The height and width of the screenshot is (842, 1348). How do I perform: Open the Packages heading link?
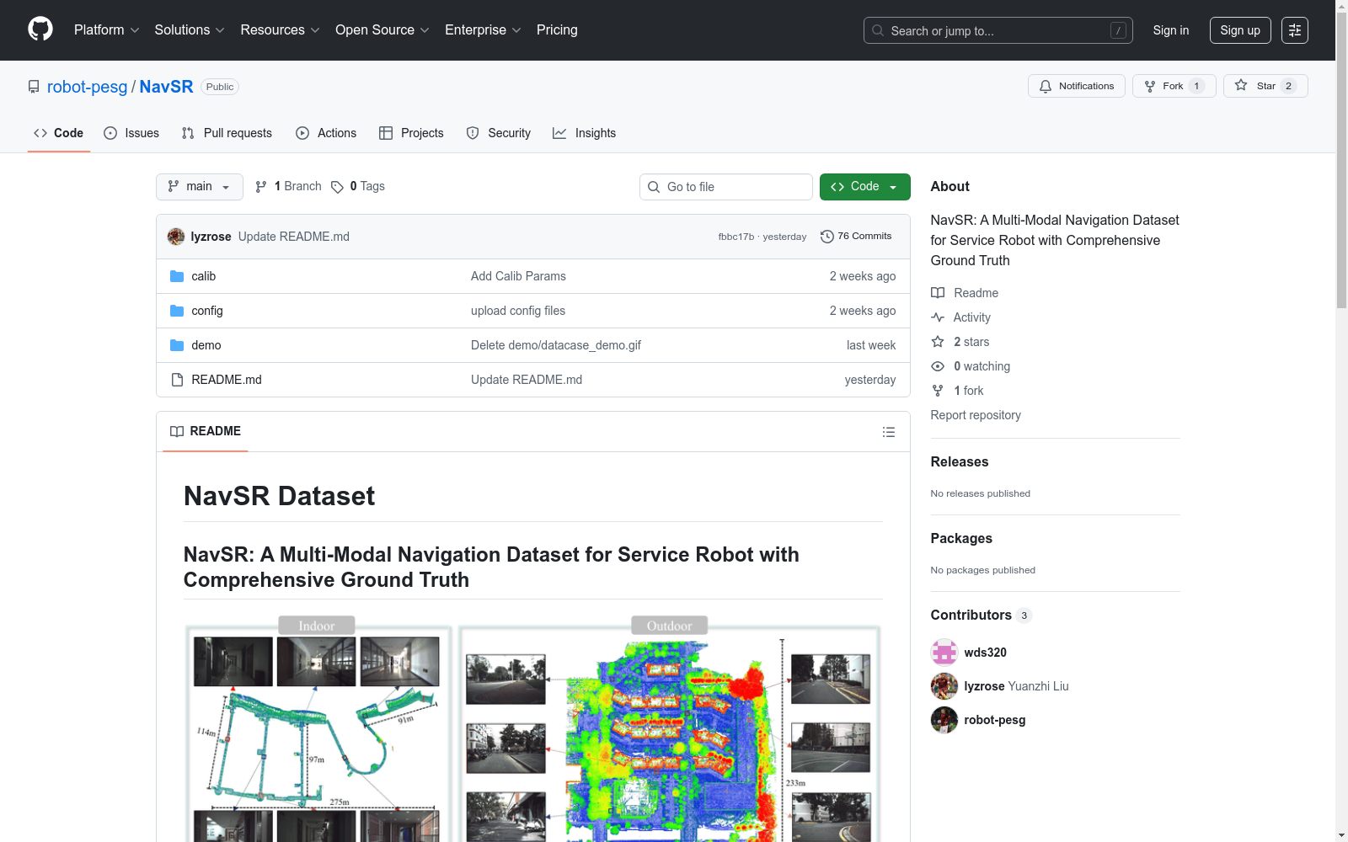pyautogui.click(x=961, y=539)
